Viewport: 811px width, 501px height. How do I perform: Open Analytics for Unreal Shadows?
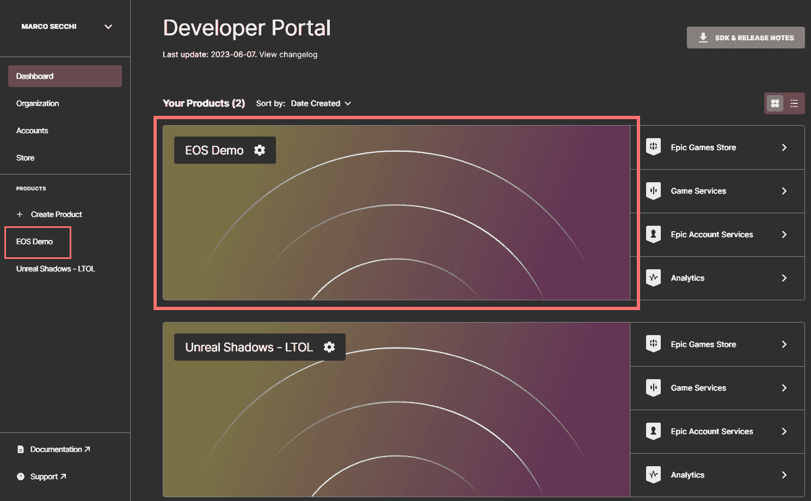click(717, 475)
